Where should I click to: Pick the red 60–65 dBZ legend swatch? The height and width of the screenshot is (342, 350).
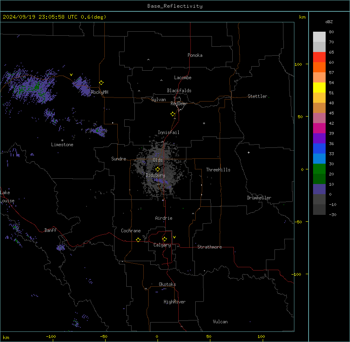(x=319, y=57)
